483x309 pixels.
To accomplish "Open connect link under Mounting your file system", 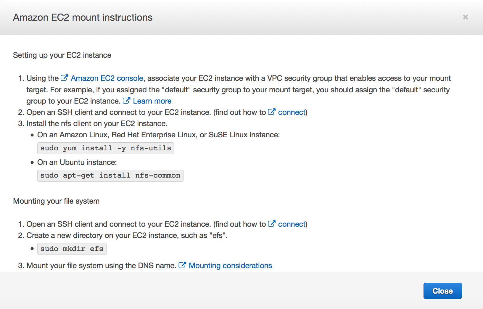I will [292, 224].
